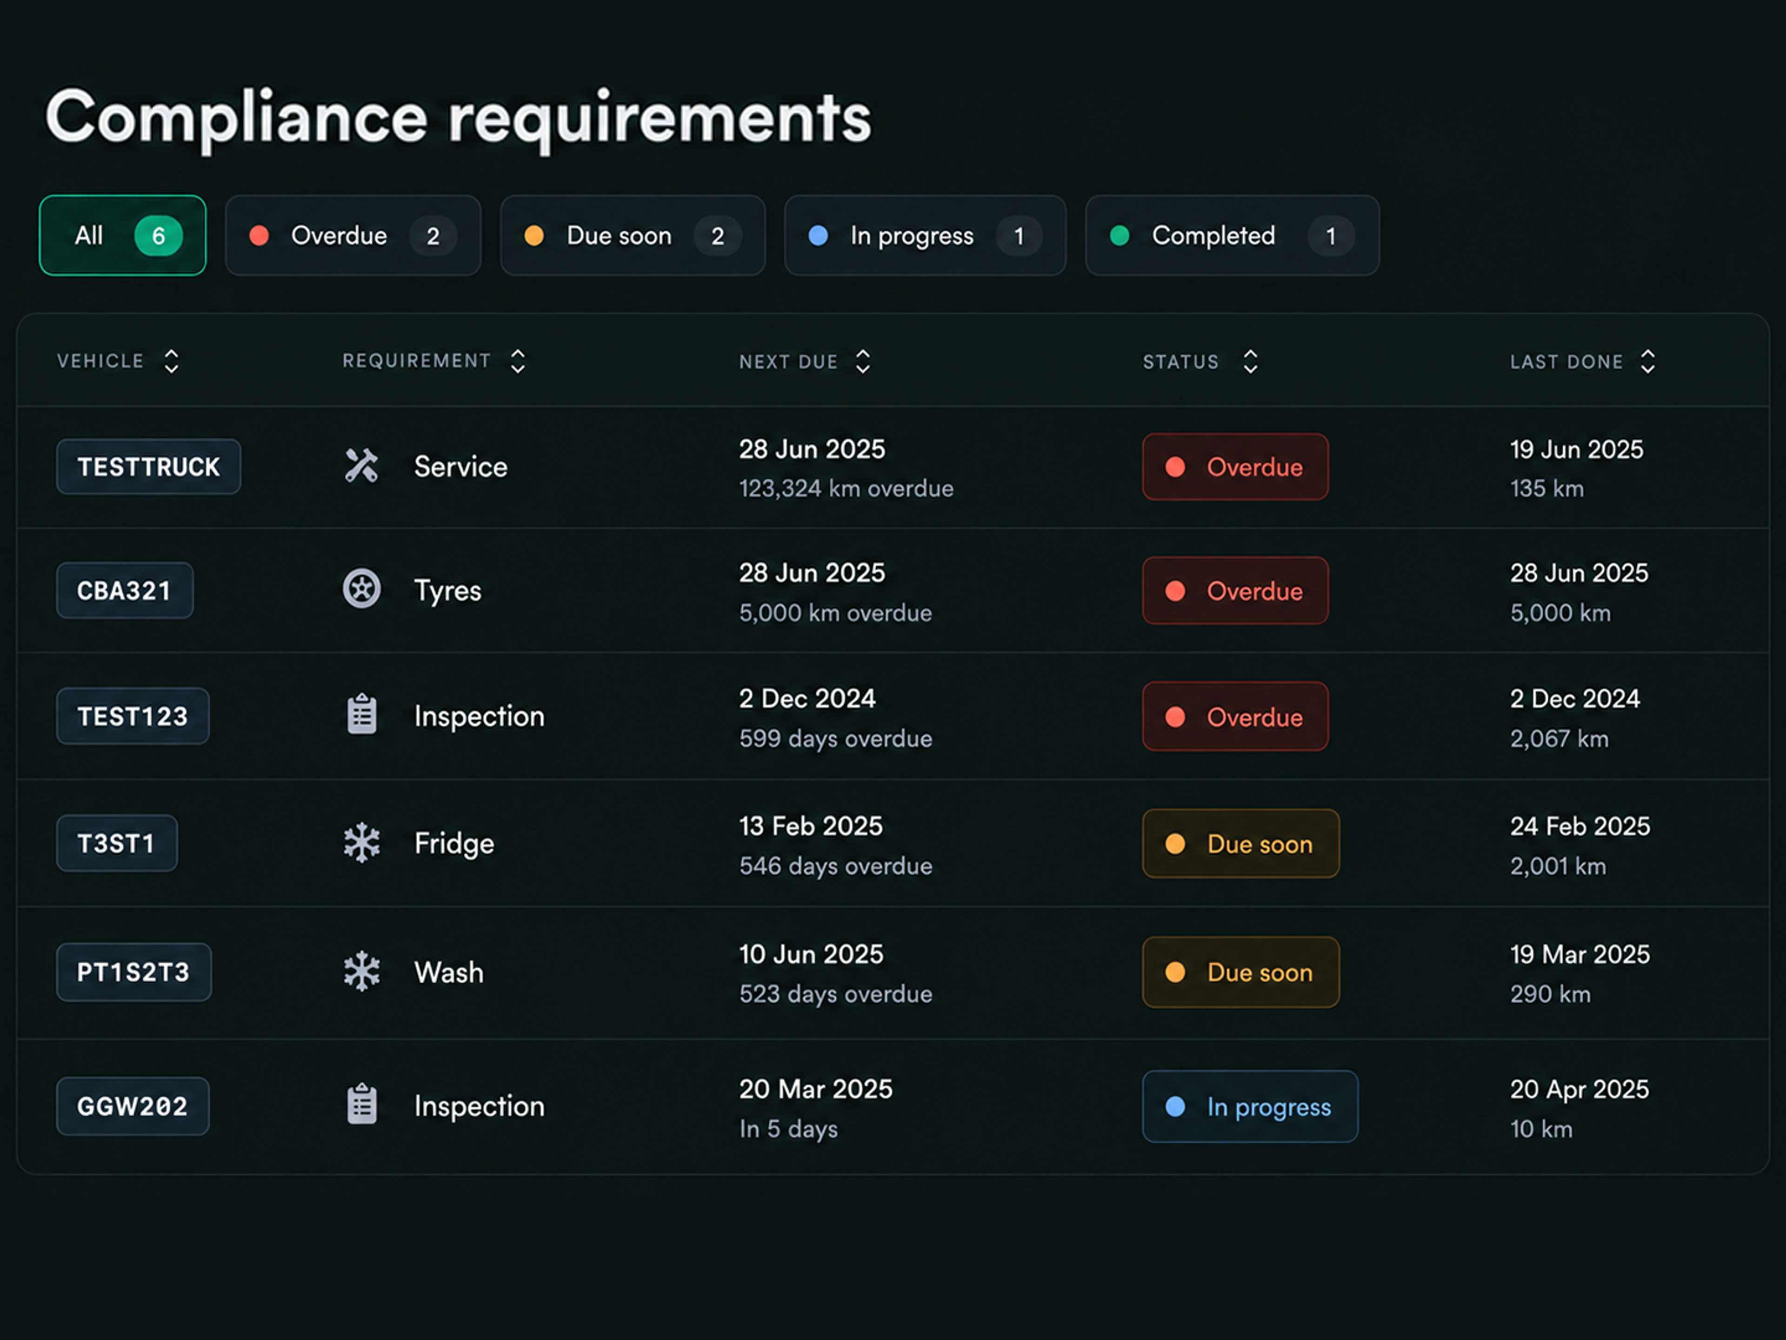This screenshot has width=1786, height=1340.
Task: Click the Due soon badge for PT1S2T3
Action: click(x=1240, y=971)
